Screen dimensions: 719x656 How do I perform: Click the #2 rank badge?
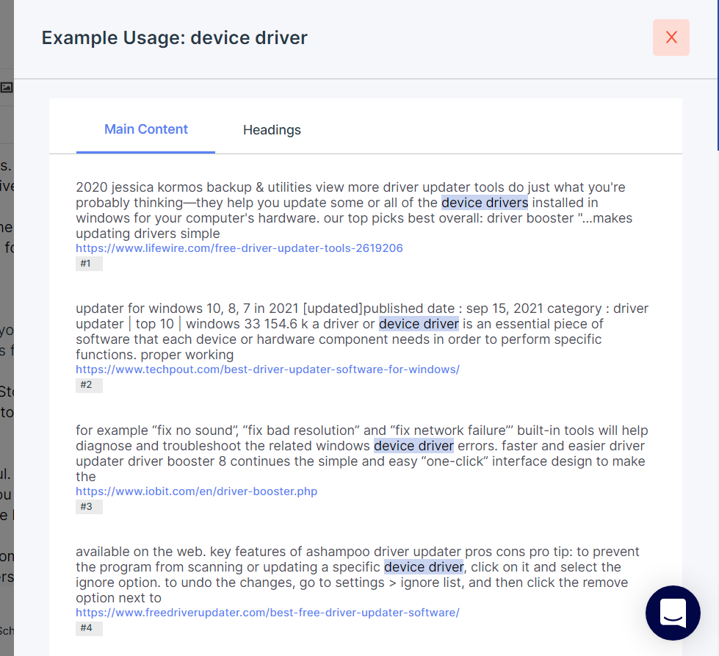pos(89,384)
